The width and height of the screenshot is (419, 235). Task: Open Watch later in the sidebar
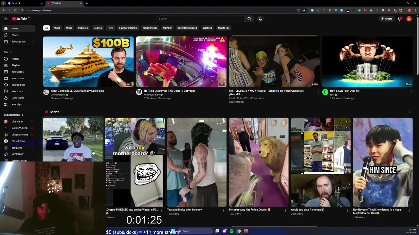(x=19, y=91)
